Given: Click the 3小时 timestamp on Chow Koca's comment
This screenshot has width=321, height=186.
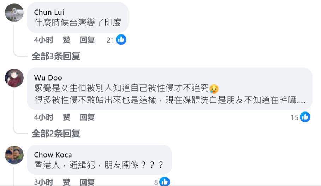Looking at the screenshot, I should pyautogui.click(x=43, y=182).
